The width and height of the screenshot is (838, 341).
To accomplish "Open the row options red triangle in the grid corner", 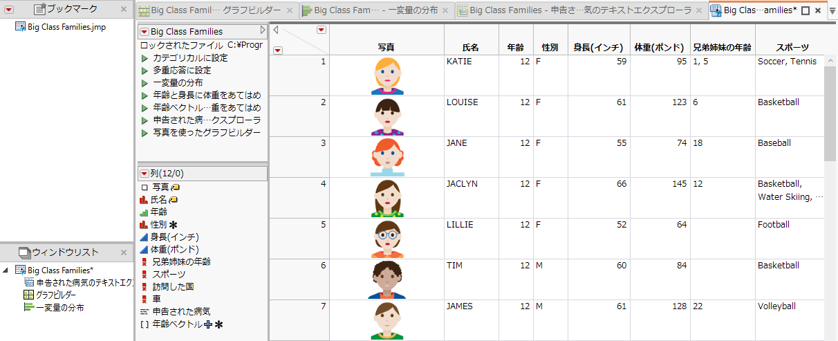I will (277, 50).
